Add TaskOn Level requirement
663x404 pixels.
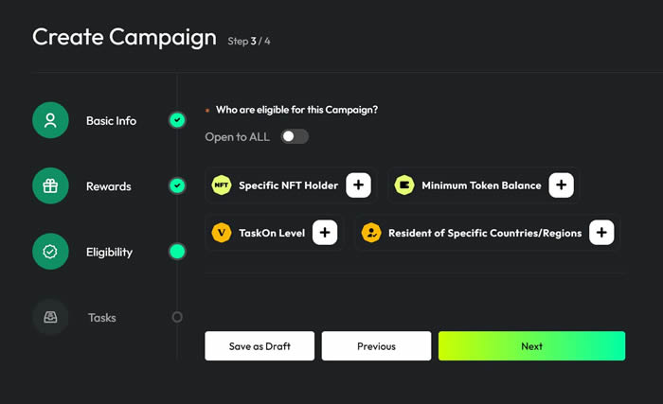(x=325, y=233)
